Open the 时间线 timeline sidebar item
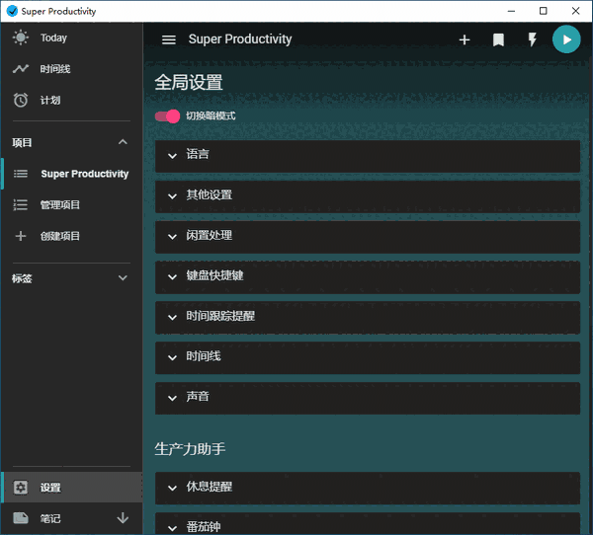This screenshot has width=593, height=535. 71,69
